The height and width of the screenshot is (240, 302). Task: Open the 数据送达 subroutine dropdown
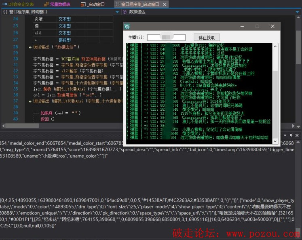tap(298, 12)
